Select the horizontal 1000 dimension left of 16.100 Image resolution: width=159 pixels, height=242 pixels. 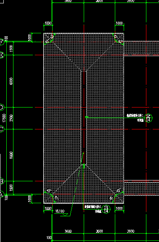pyautogui.click(x=48, y=209)
